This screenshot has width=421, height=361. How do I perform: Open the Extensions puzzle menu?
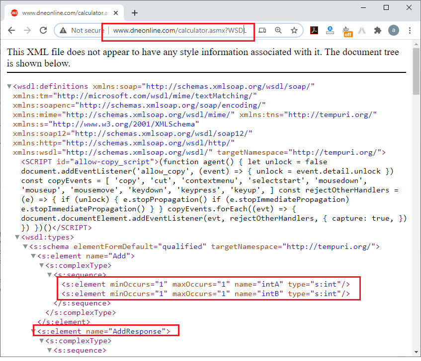click(x=378, y=30)
